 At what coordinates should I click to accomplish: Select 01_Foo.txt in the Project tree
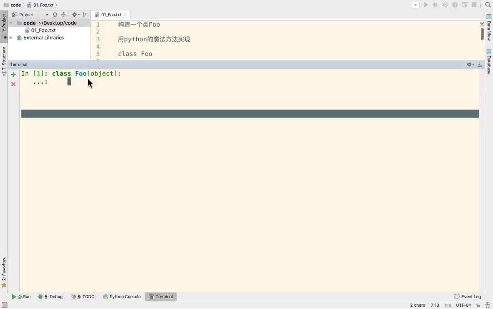pyautogui.click(x=43, y=30)
